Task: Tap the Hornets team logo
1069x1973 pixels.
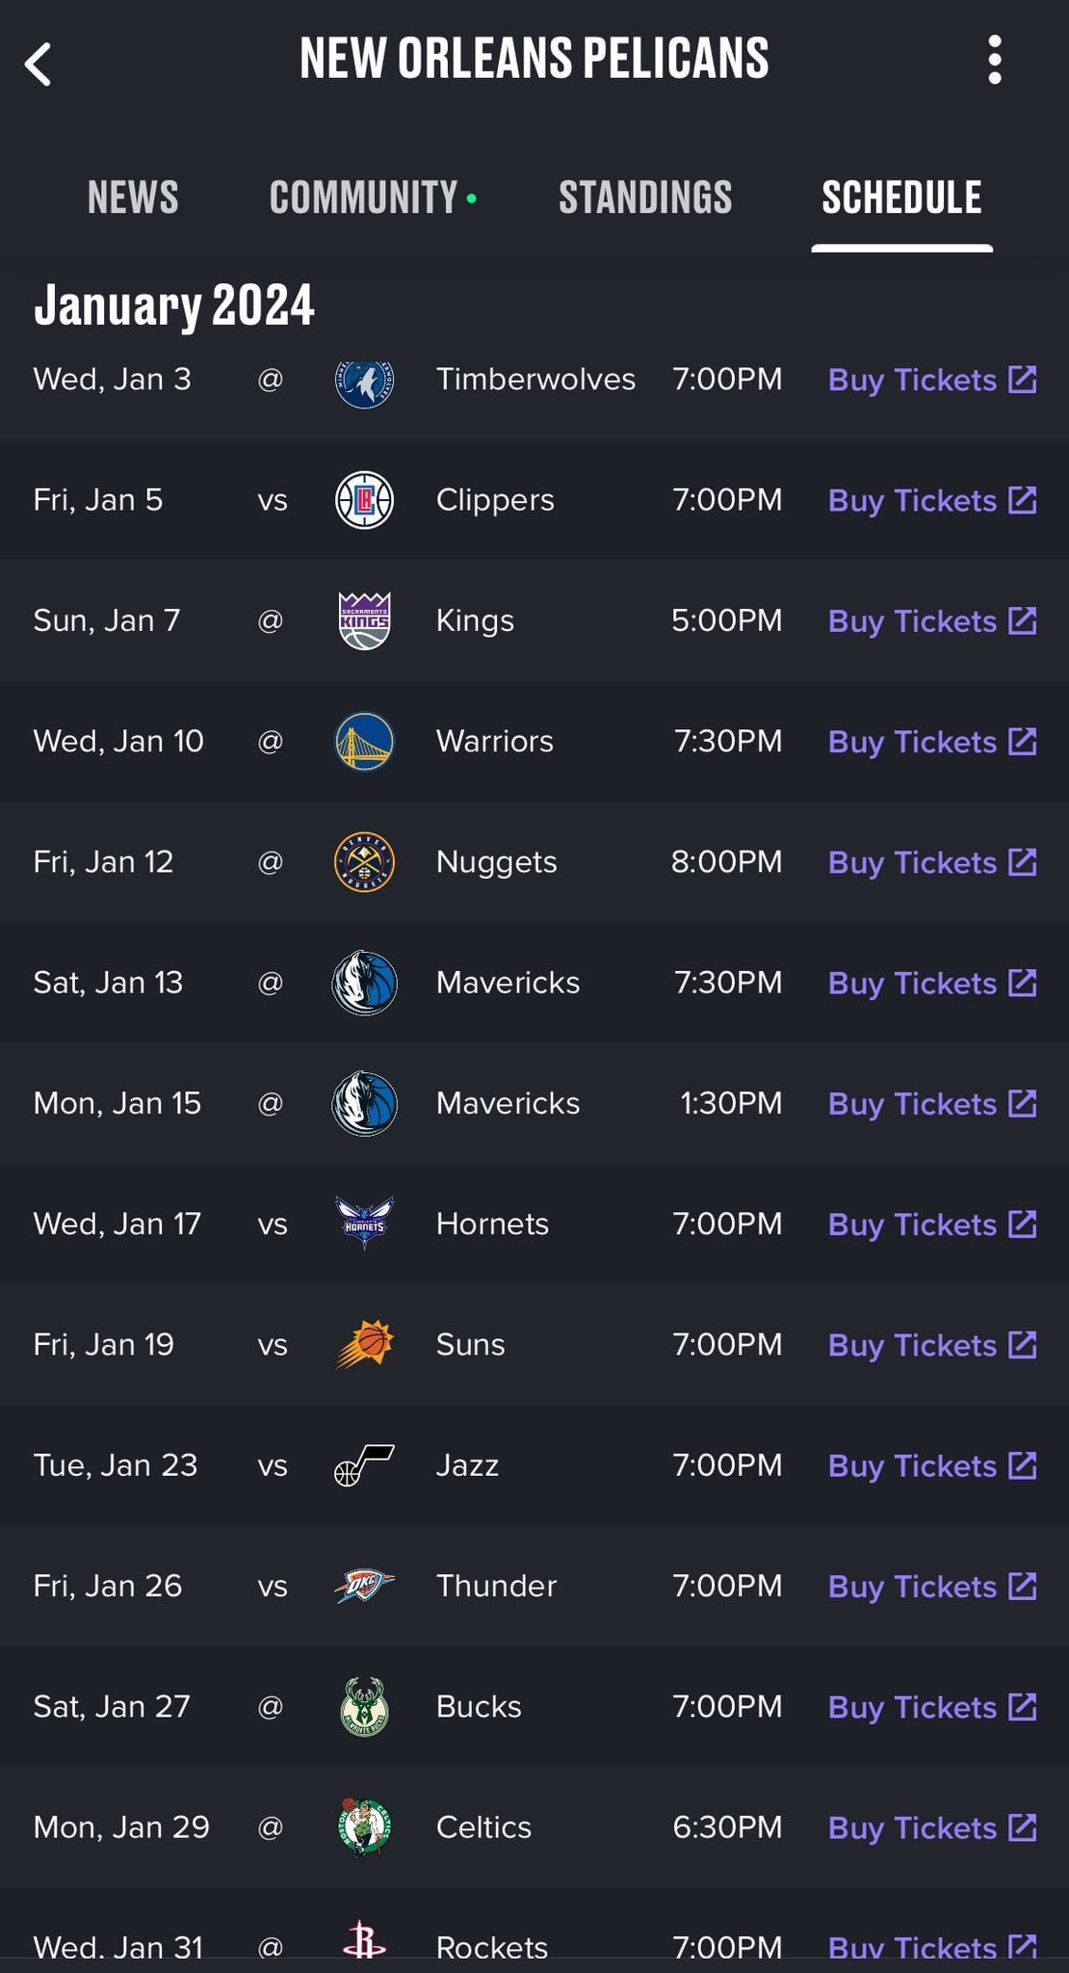Action: [364, 1223]
